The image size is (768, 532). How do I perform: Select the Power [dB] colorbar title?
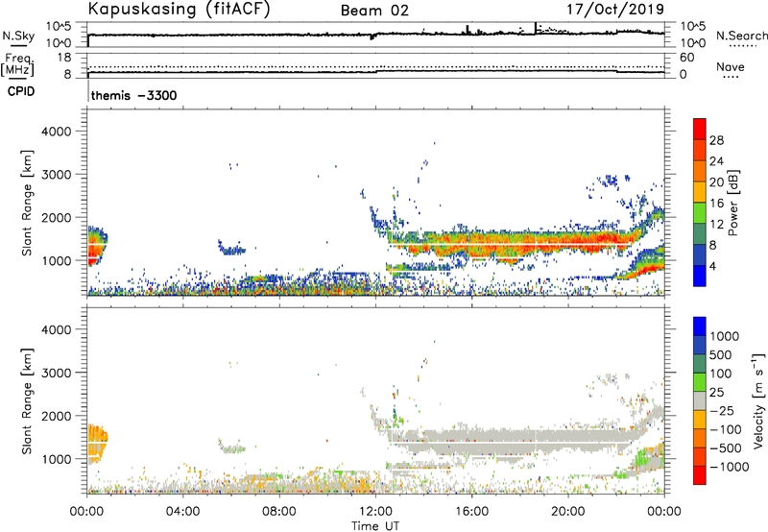pyautogui.click(x=732, y=203)
